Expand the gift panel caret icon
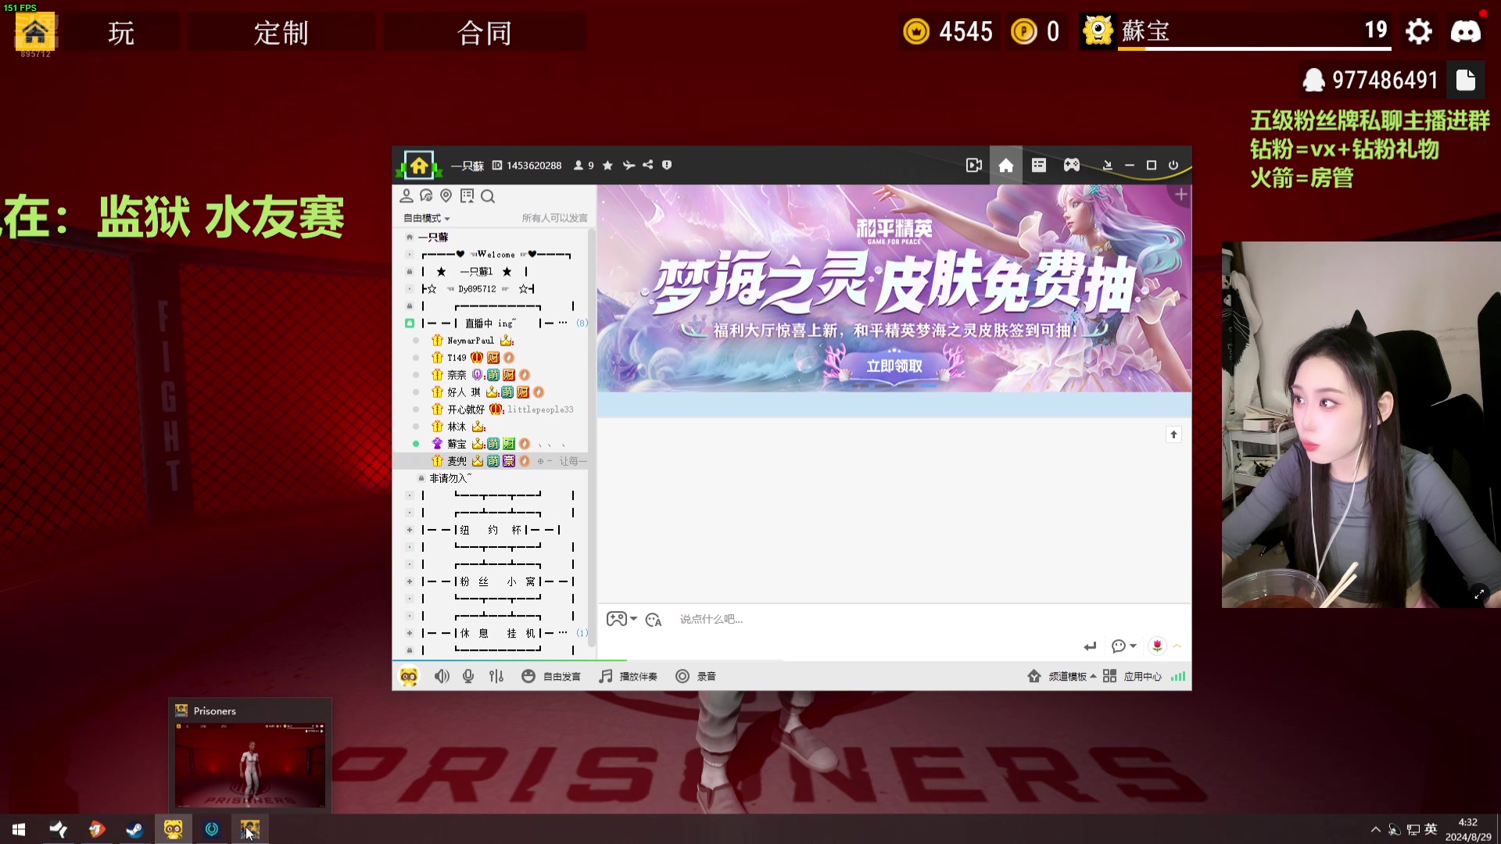This screenshot has width=1501, height=844. [1177, 646]
